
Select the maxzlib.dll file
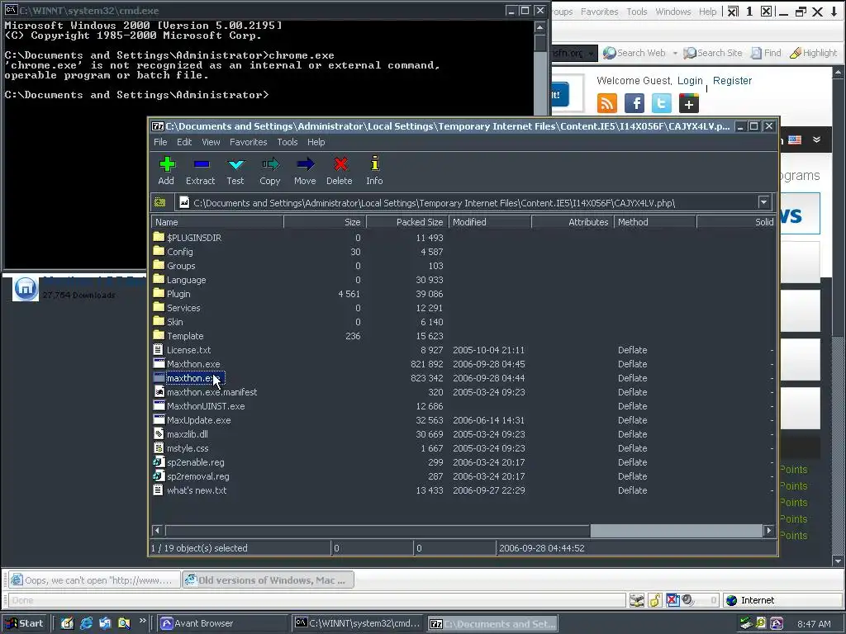click(x=188, y=434)
